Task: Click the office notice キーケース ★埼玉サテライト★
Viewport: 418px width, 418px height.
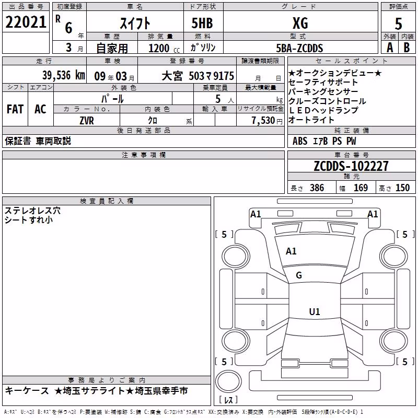Action: 97,391
